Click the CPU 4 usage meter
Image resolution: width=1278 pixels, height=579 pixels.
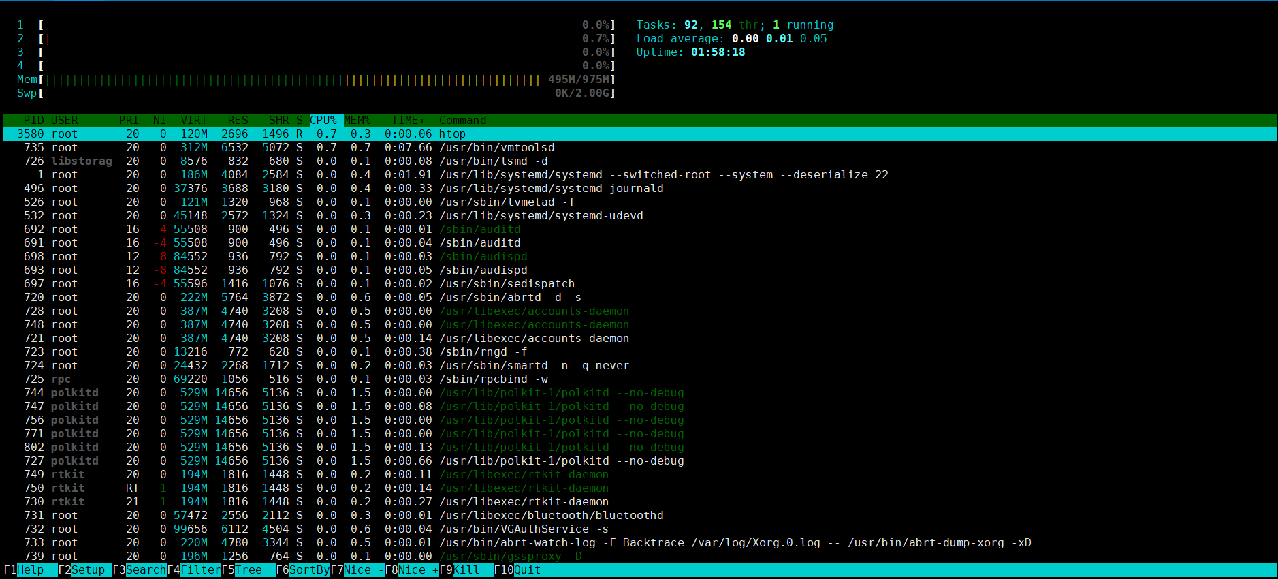pyautogui.click(x=316, y=66)
